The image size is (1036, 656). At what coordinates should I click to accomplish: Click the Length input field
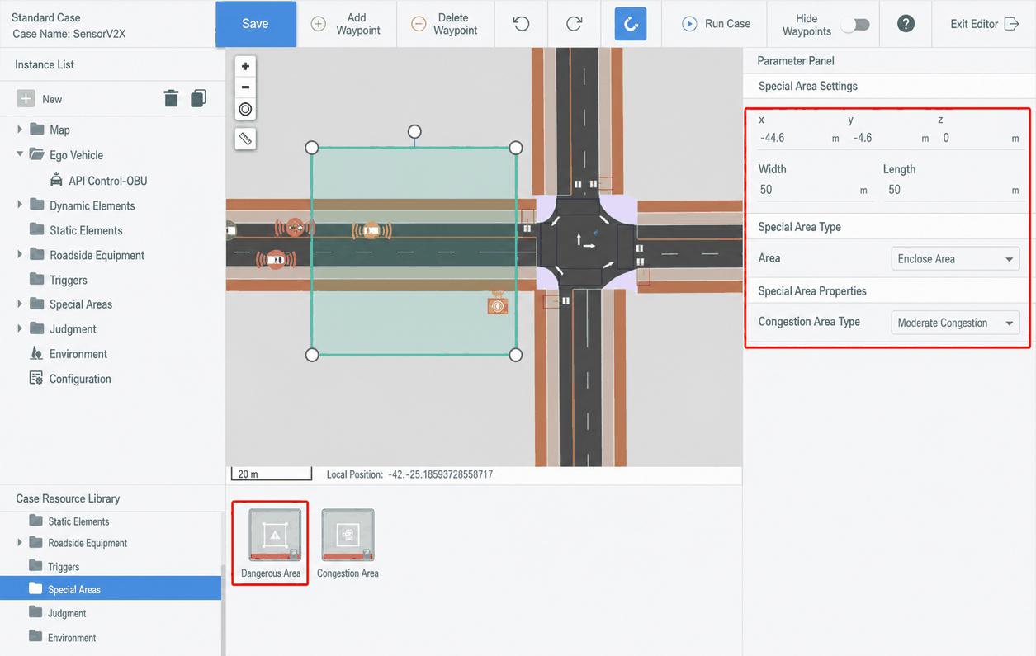click(953, 190)
